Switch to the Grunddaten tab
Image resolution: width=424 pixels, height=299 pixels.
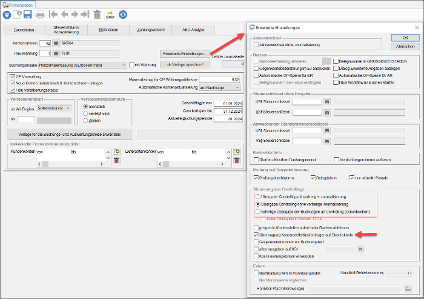24,30
